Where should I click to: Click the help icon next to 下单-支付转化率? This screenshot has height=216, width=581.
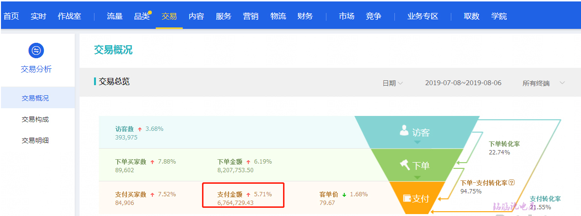pyautogui.click(x=512, y=183)
